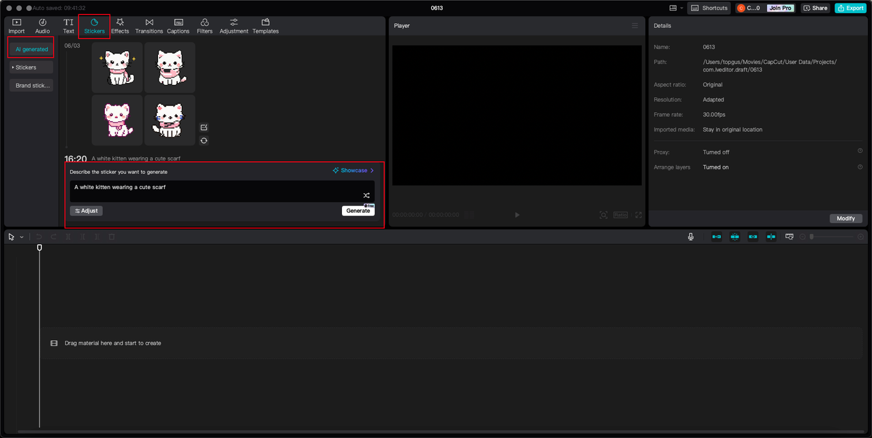
Task: Open the layout switcher dropdown
Action: coord(676,8)
